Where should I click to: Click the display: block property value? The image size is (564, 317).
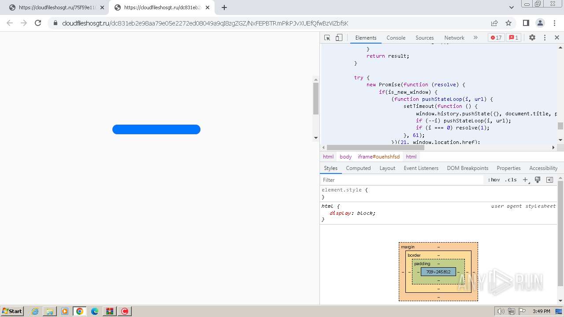point(366,213)
